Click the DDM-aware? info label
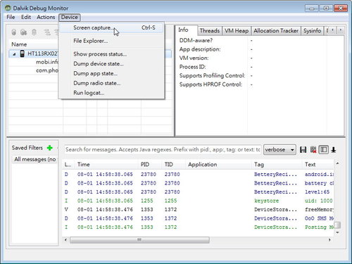Viewport: 352px width, 264px height. 196,41
